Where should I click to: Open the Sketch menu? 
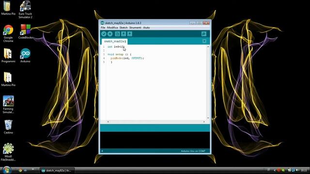point(124,28)
